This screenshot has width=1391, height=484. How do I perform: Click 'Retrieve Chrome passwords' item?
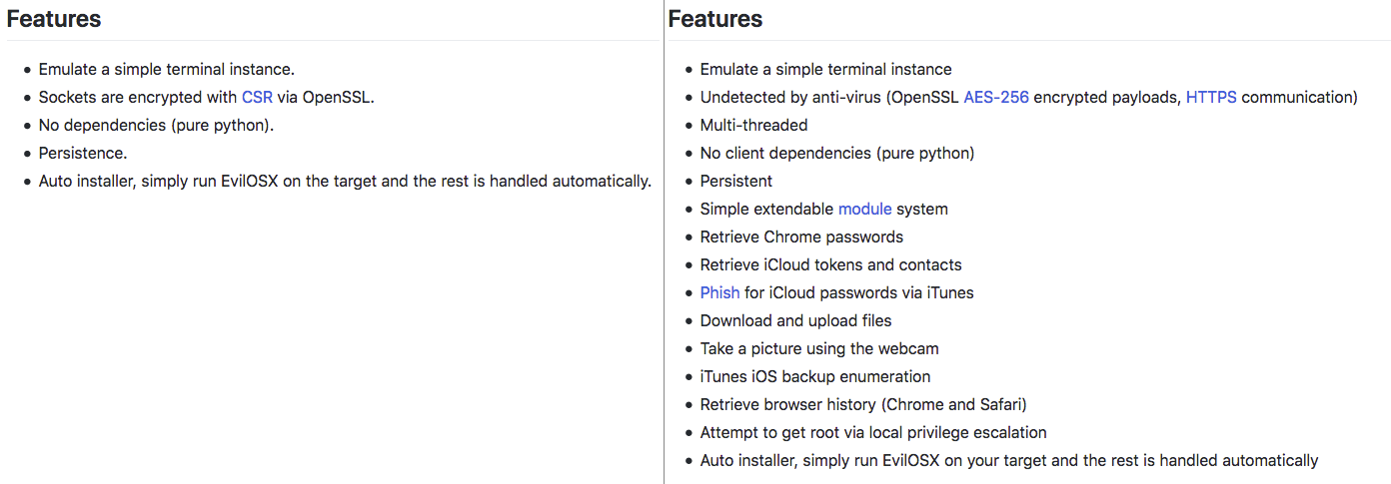tap(801, 238)
